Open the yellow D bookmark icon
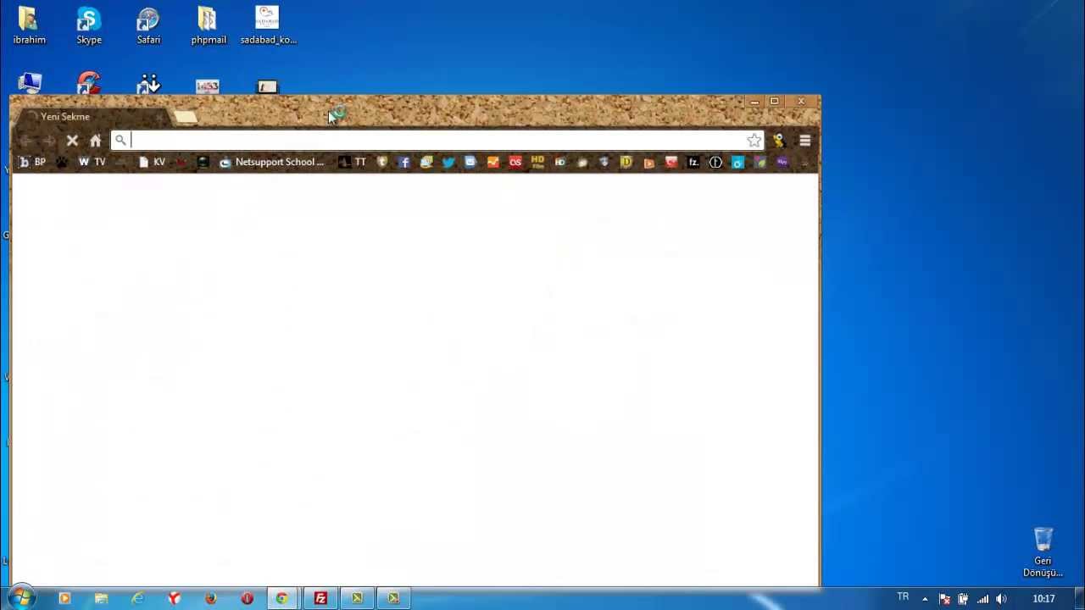The height and width of the screenshot is (610, 1085). point(626,162)
